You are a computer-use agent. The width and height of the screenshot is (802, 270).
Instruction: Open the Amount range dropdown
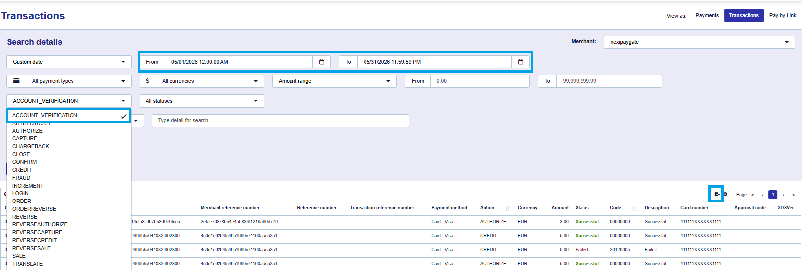(334, 81)
